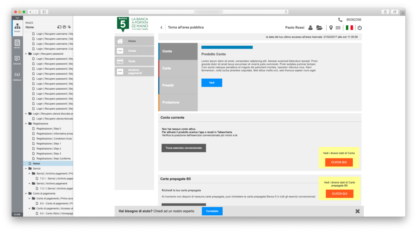Log out with the power icon
The image size is (417, 232).
click(x=360, y=28)
